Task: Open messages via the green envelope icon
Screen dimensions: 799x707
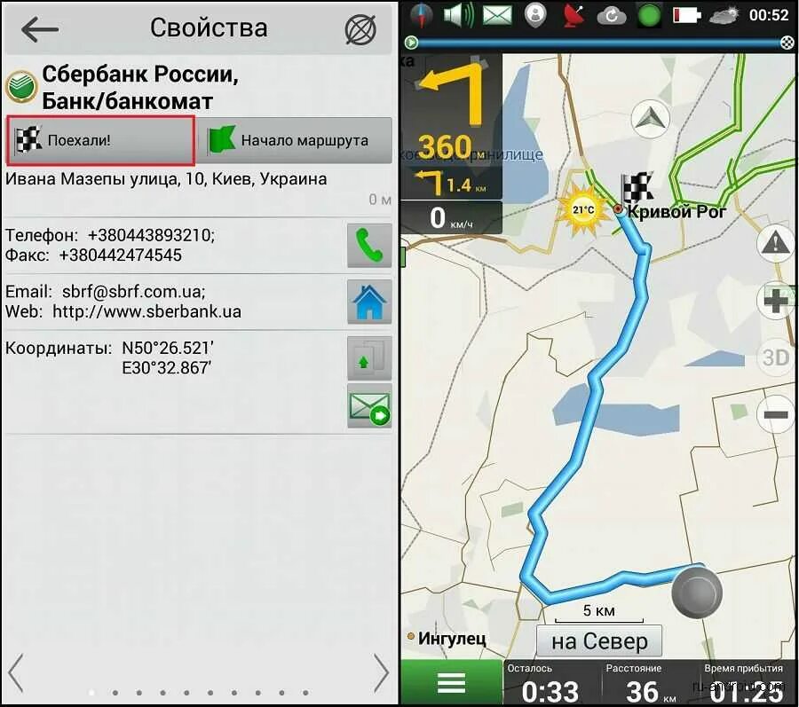Action: 497,15
